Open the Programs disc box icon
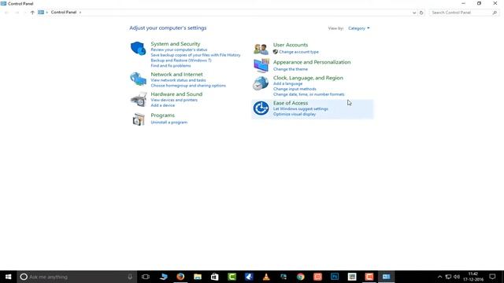Viewport: 504px width, 283px height. [x=139, y=119]
